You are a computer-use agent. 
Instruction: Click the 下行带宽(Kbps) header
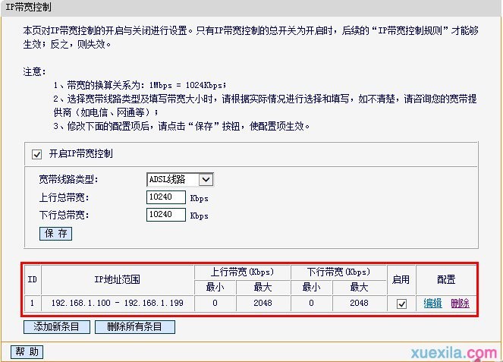point(338,272)
